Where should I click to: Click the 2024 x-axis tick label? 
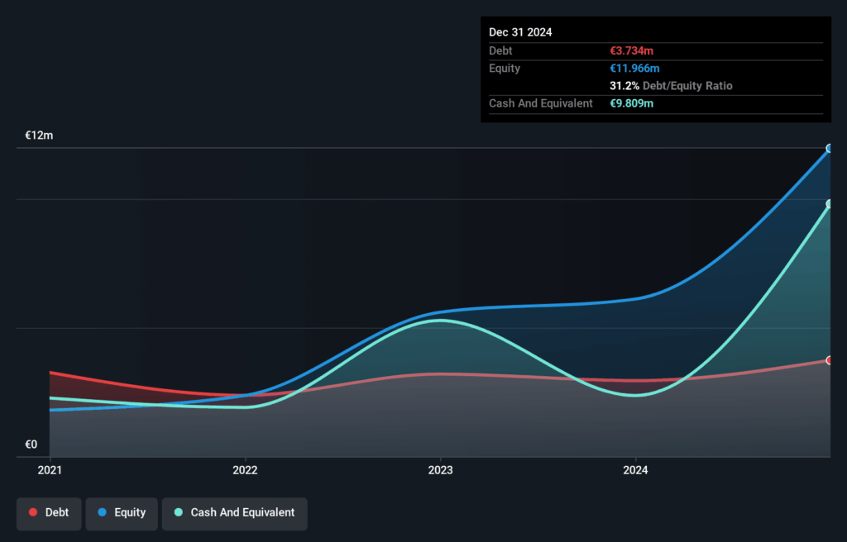pyautogui.click(x=635, y=471)
